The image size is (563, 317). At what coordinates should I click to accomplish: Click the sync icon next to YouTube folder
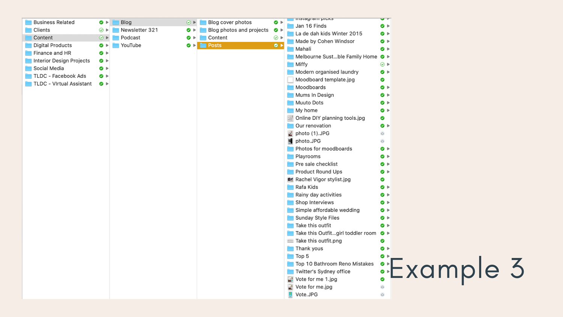[x=188, y=45]
